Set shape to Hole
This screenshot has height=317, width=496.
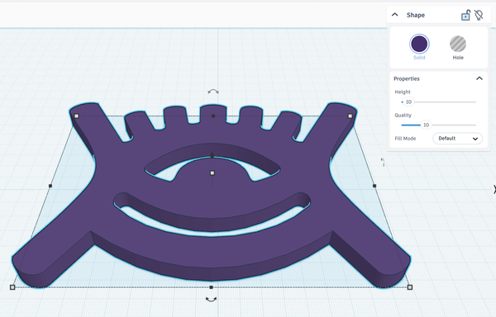[x=458, y=44]
